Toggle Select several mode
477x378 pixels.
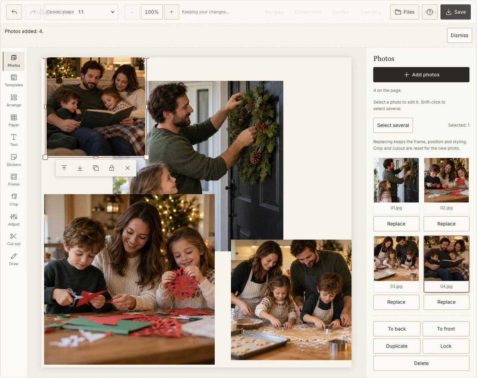tap(393, 125)
